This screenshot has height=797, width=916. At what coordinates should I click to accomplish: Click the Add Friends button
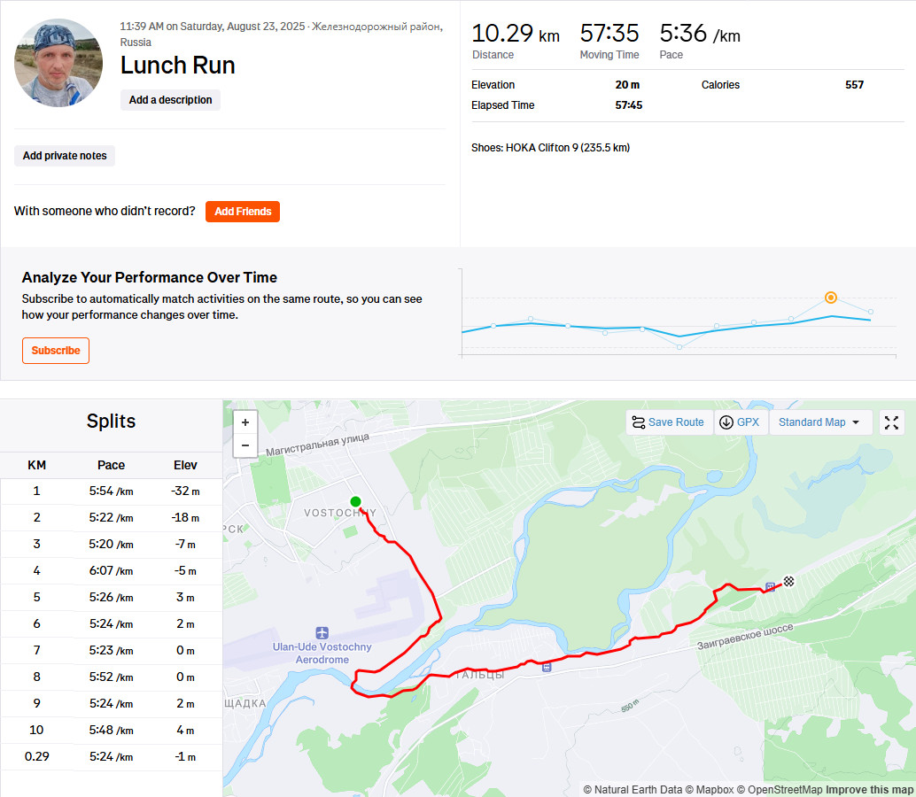243,212
